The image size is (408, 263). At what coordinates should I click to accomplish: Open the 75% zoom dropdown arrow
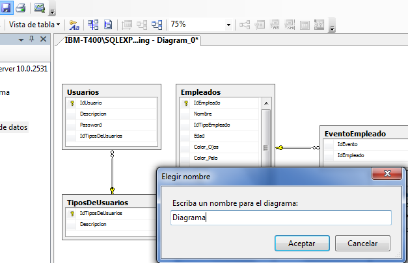click(x=228, y=25)
